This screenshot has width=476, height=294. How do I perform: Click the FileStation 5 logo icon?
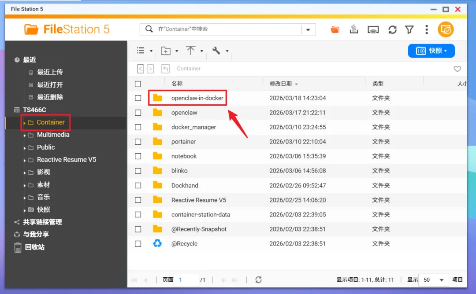(x=31, y=29)
